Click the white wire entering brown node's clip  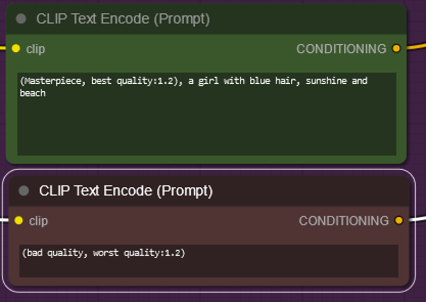4,219
